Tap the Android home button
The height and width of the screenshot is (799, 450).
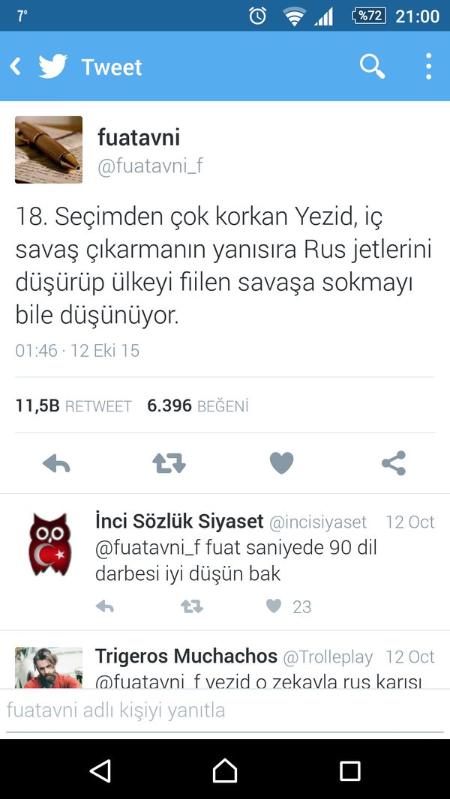pyautogui.click(x=225, y=771)
